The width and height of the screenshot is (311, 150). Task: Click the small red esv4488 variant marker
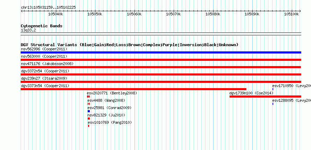click(x=89, y=104)
